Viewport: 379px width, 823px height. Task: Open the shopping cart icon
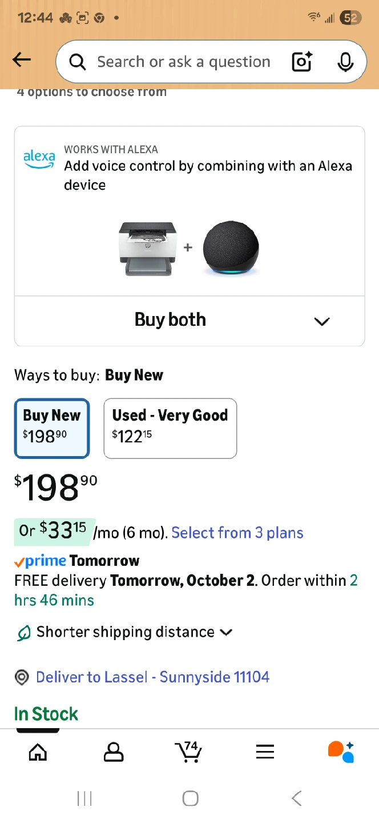click(189, 752)
